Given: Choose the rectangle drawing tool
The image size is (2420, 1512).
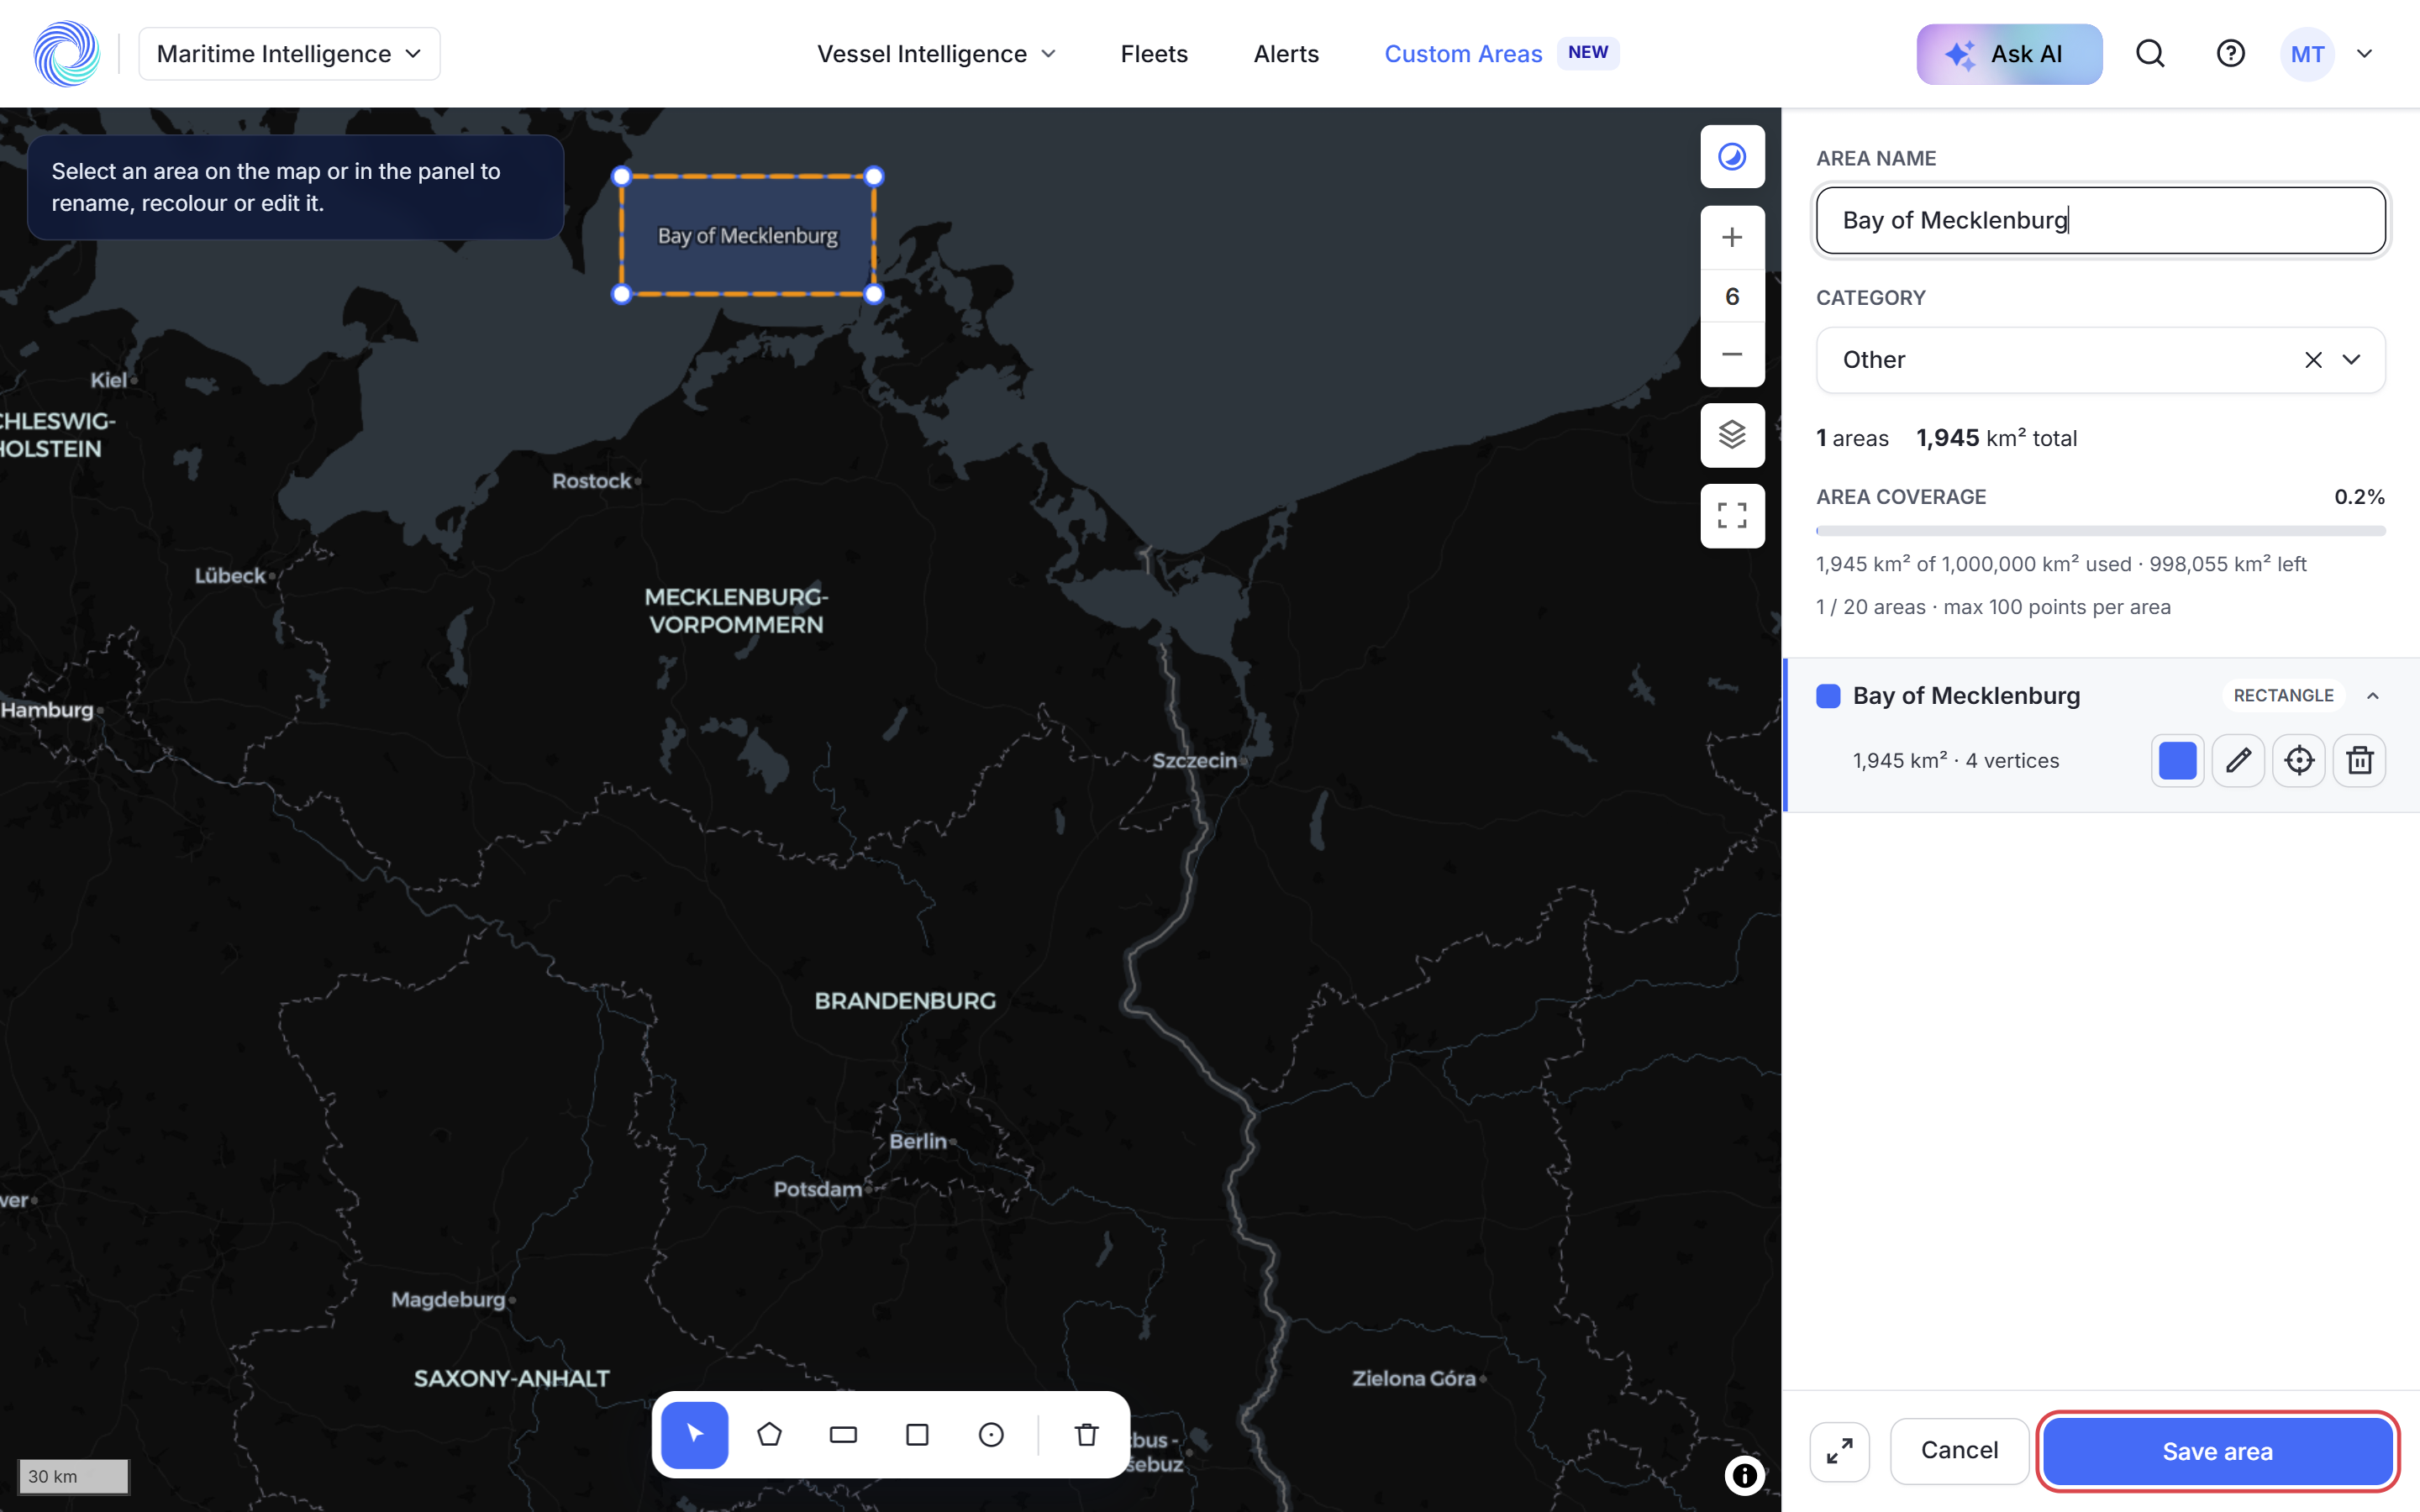Looking at the screenshot, I should pos(843,1434).
